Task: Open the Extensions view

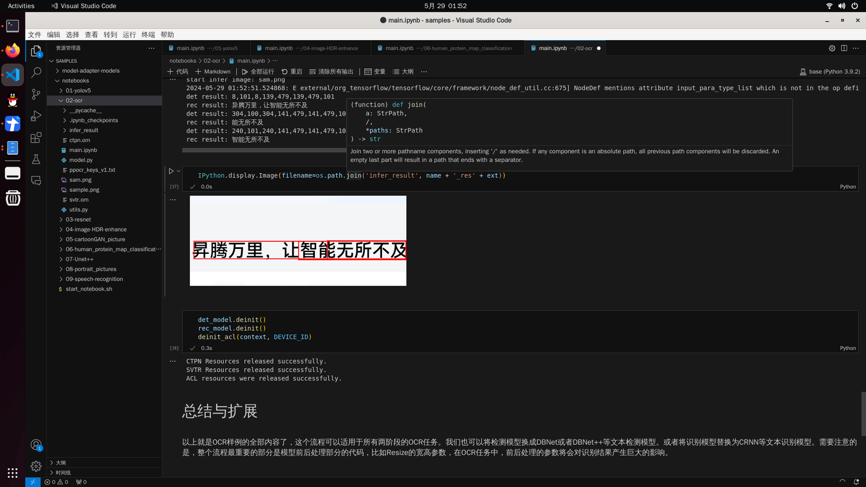Action: (36, 137)
